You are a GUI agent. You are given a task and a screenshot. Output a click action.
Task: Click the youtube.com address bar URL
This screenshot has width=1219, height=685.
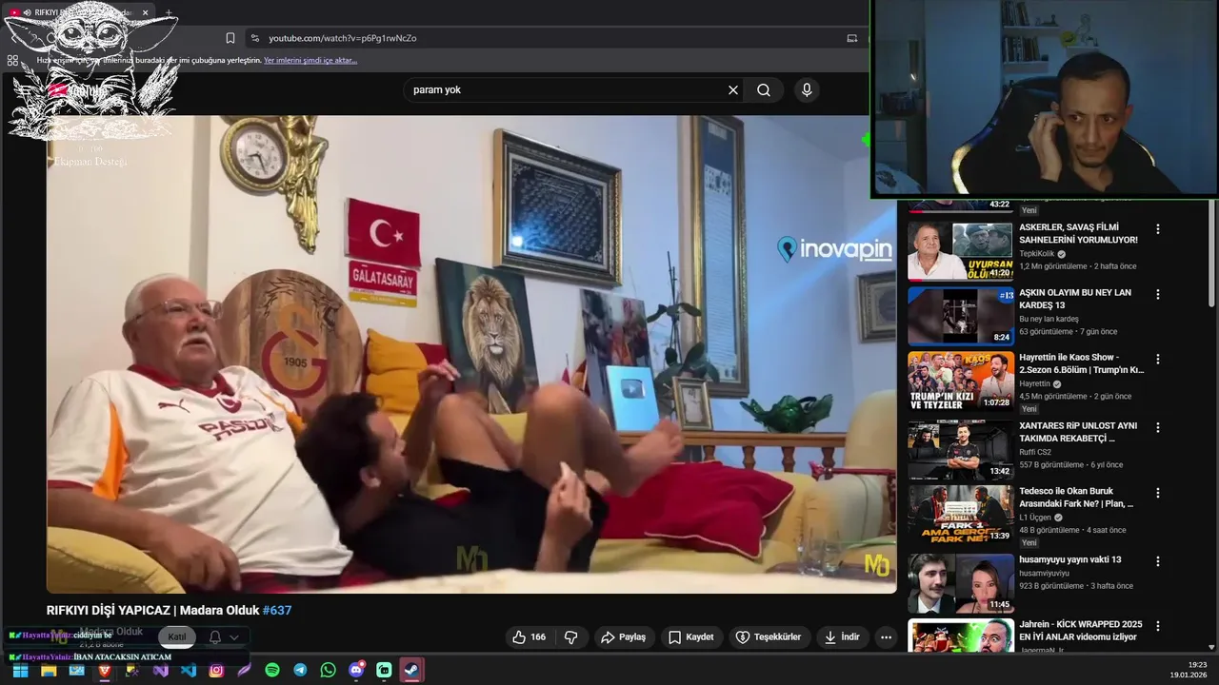point(342,38)
